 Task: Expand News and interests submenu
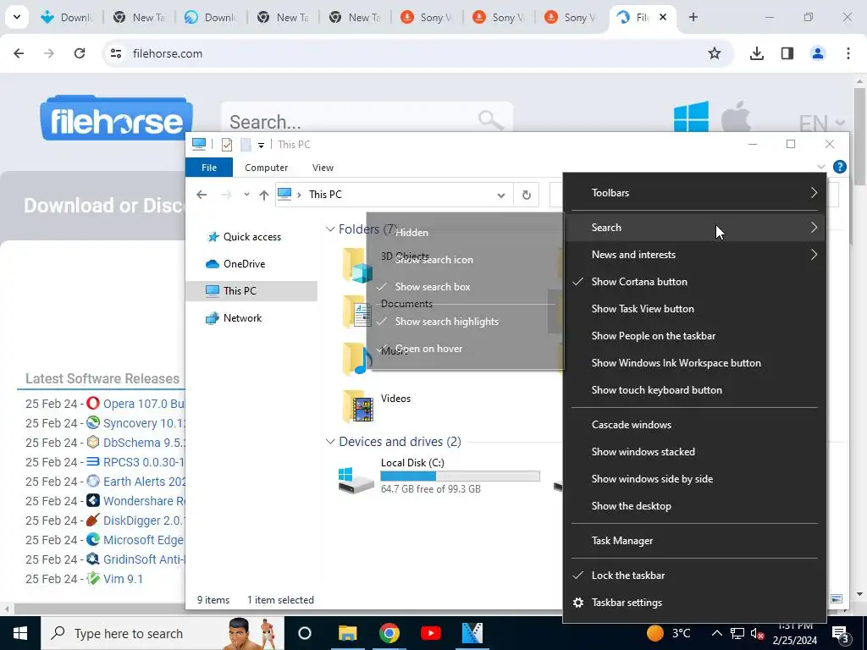point(695,255)
